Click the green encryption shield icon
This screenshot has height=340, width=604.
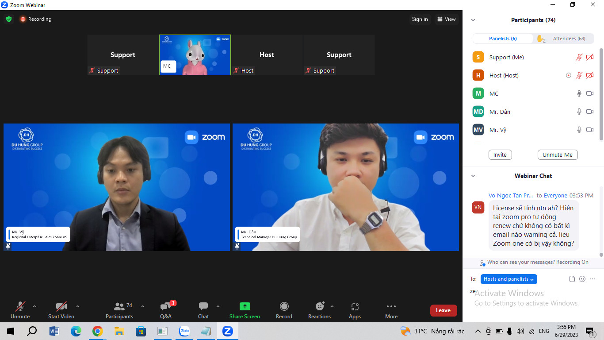point(9,19)
